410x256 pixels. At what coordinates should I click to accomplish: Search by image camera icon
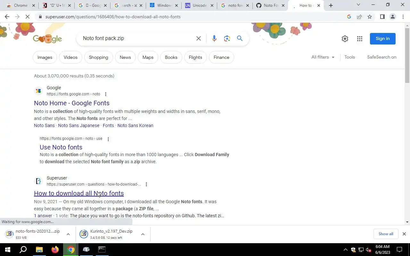(x=227, y=38)
